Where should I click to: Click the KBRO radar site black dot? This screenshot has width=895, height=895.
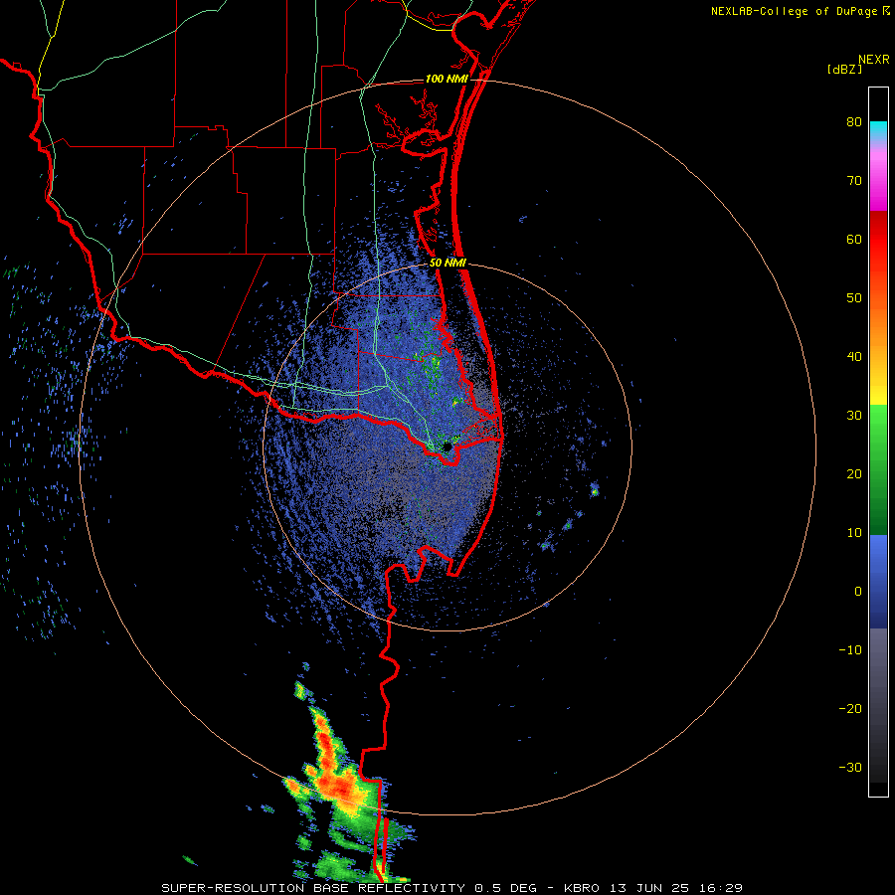(447, 447)
